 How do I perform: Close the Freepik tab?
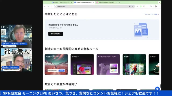click(94, 2)
